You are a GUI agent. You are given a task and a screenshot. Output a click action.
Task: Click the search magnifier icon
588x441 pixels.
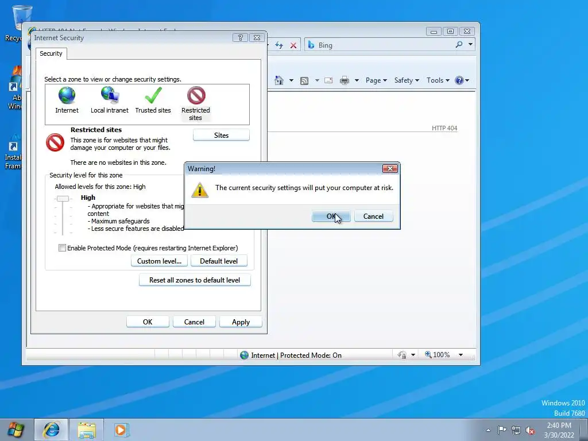459,45
